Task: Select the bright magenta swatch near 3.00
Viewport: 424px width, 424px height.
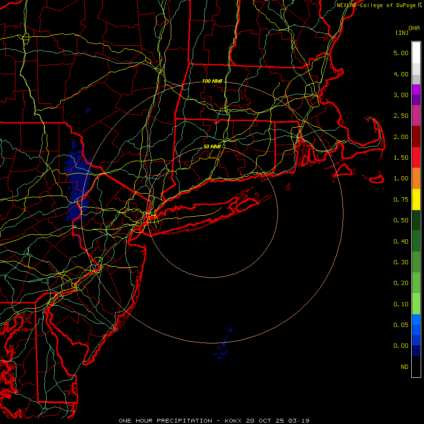Action: pyautogui.click(x=416, y=90)
